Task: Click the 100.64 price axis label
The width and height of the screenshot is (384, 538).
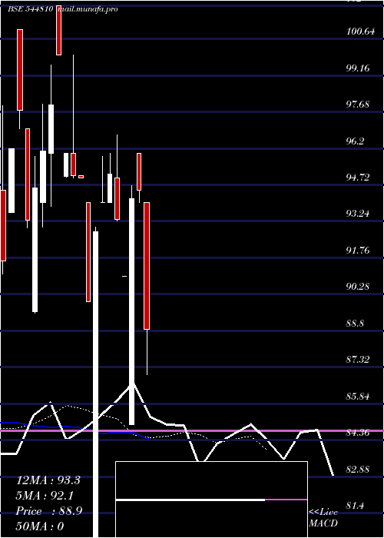Action: tap(360, 32)
